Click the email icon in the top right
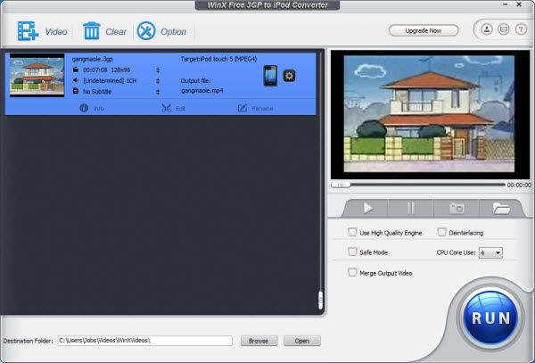 [x=504, y=29]
